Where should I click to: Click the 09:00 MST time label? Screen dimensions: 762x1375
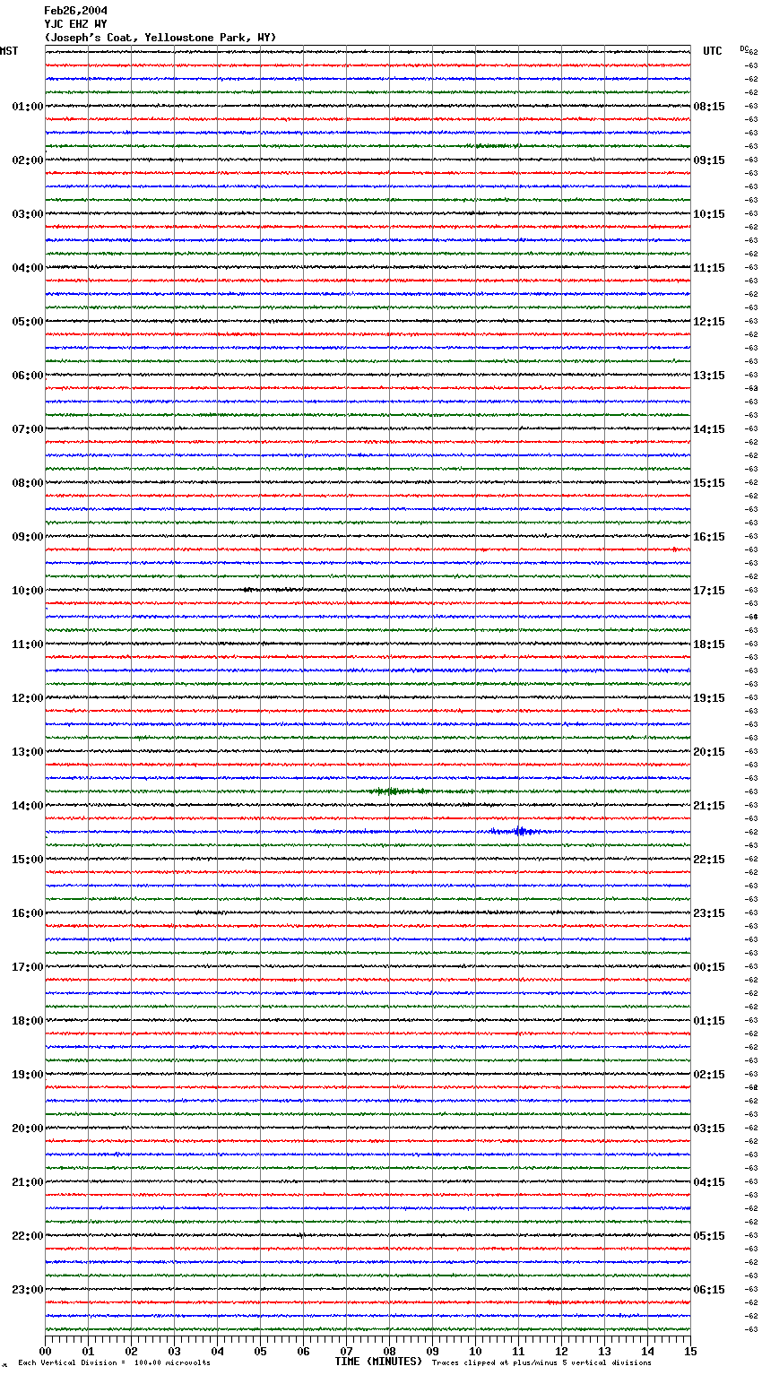28,537
